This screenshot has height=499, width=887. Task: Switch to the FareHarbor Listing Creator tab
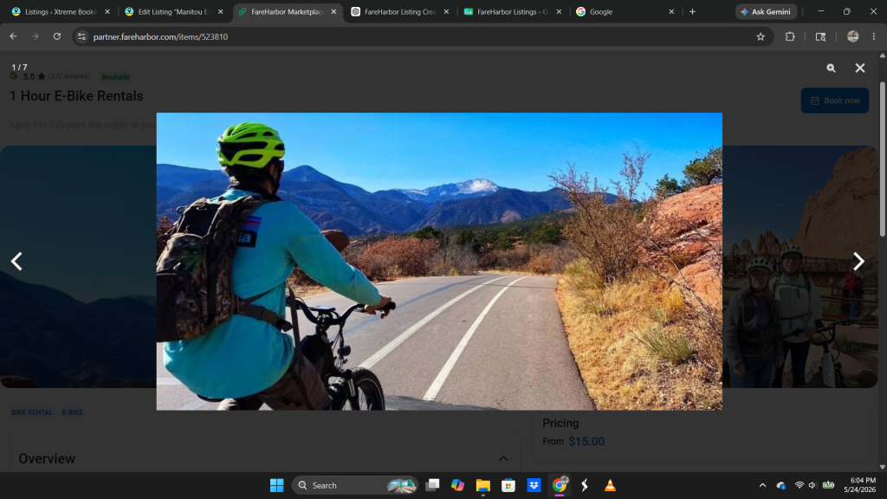tap(399, 12)
